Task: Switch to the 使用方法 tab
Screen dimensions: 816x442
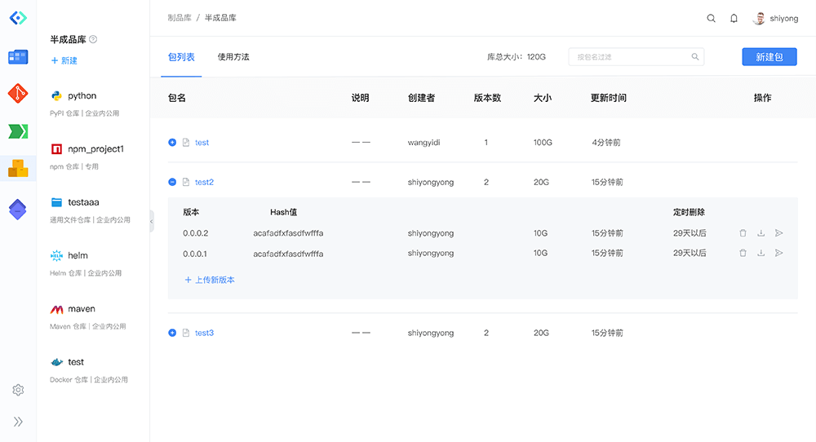Action: coord(233,57)
